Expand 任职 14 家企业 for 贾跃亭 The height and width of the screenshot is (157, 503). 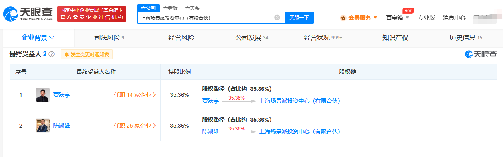pyautogui.click(x=135, y=95)
